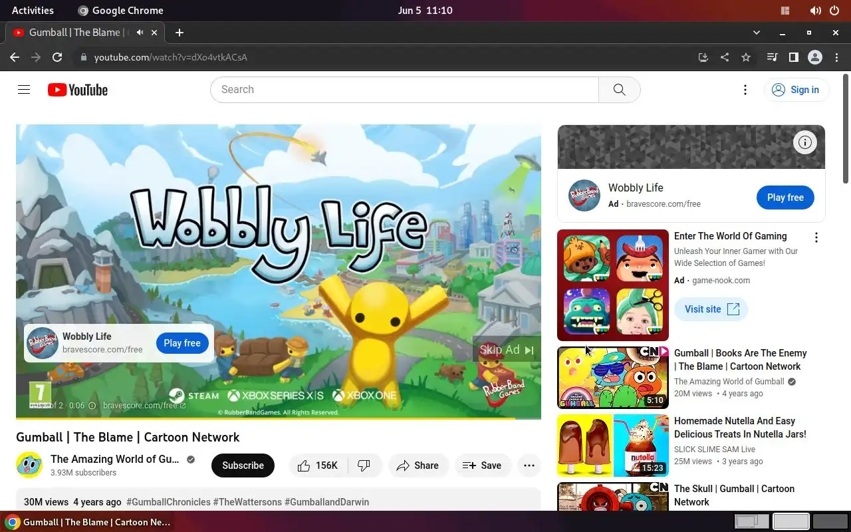Image resolution: width=851 pixels, height=532 pixels.
Task: Click the Wobbly Life ad title in the sidebar card
Action: [636, 188]
